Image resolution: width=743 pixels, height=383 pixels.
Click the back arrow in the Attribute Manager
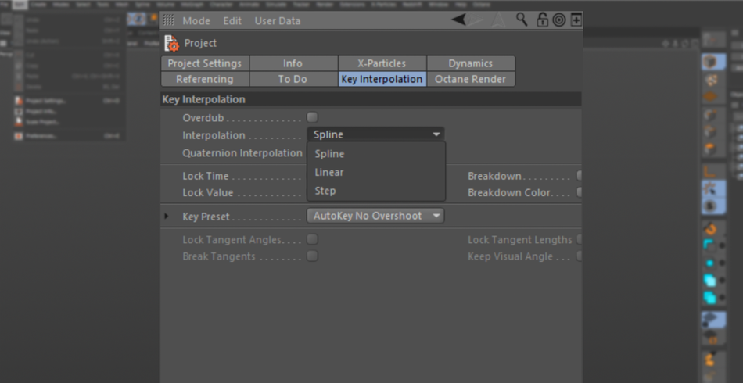[x=458, y=20]
